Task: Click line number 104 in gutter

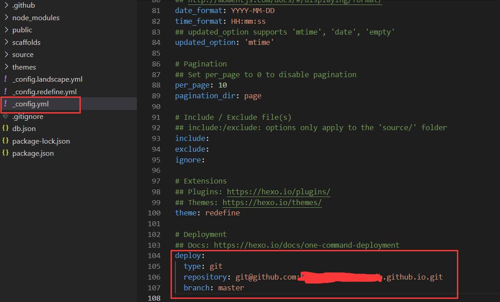Action: (154, 255)
